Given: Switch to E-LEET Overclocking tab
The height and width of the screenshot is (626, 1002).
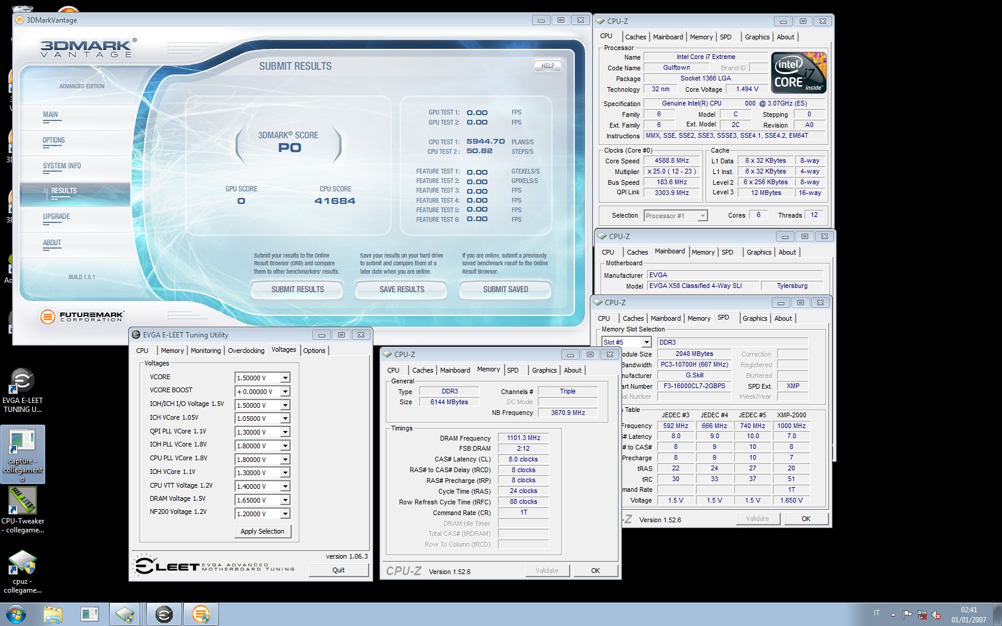Looking at the screenshot, I should 246,351.
